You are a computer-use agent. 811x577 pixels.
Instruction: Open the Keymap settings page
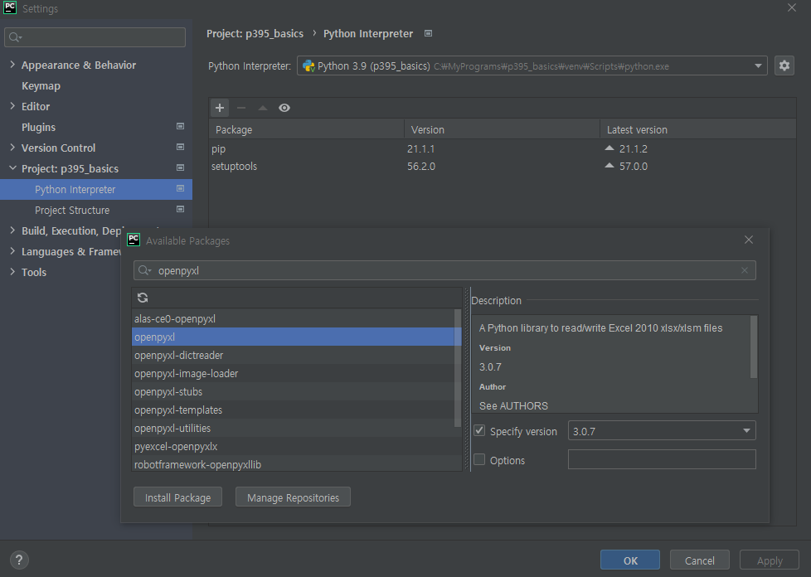(x=41, y=86)
